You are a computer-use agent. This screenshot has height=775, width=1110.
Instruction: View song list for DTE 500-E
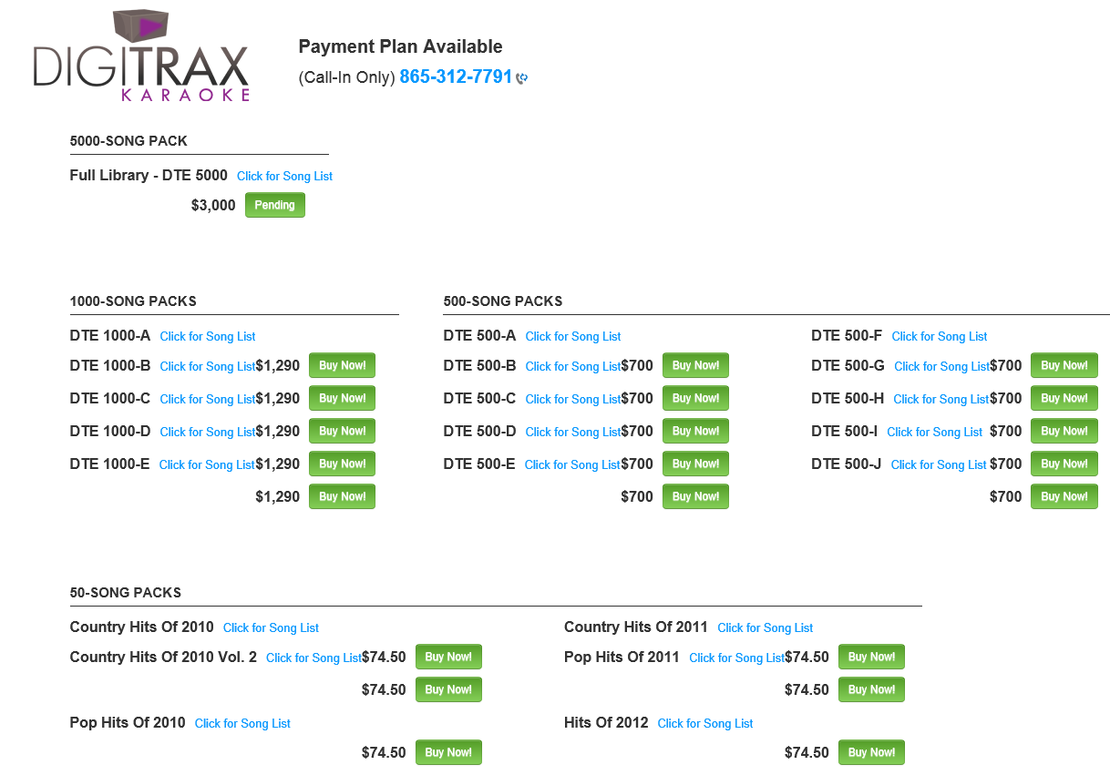(572, 465)
